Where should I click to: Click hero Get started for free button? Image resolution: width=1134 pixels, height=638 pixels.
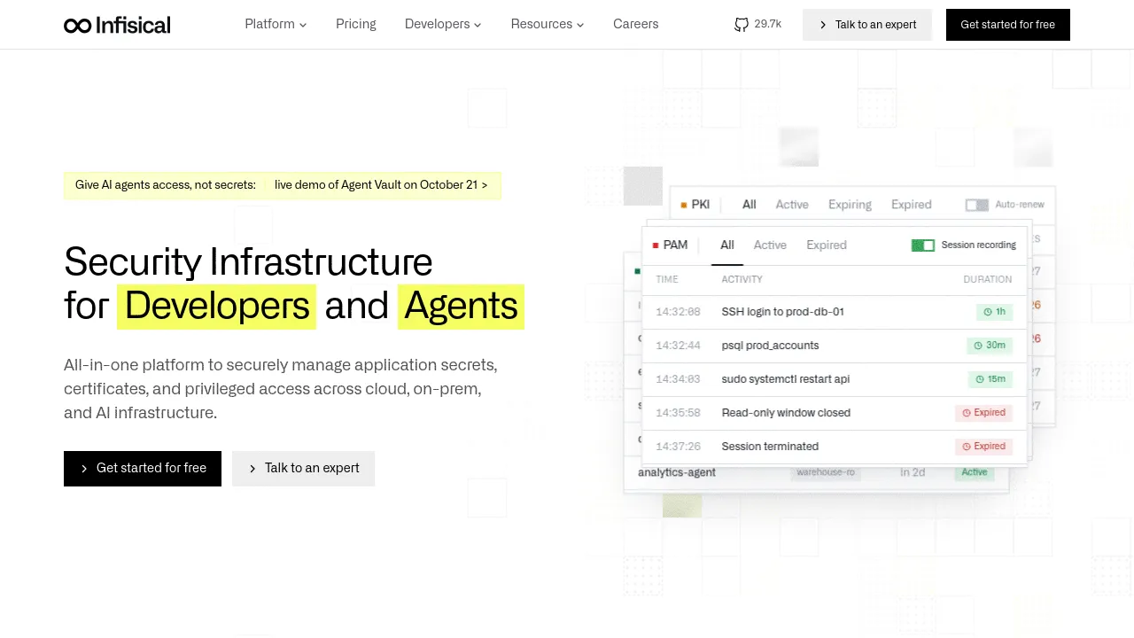(143, 469)
